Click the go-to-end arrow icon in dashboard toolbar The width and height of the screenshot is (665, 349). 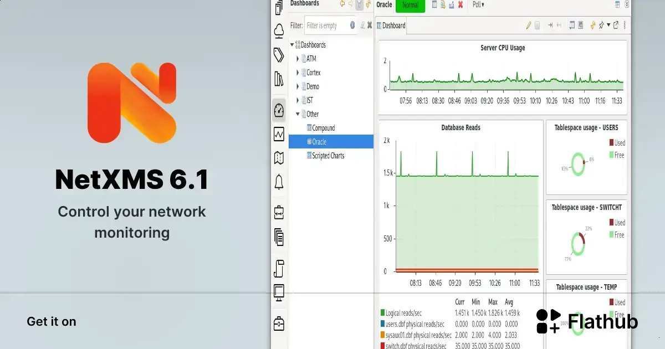pos(550,25)
